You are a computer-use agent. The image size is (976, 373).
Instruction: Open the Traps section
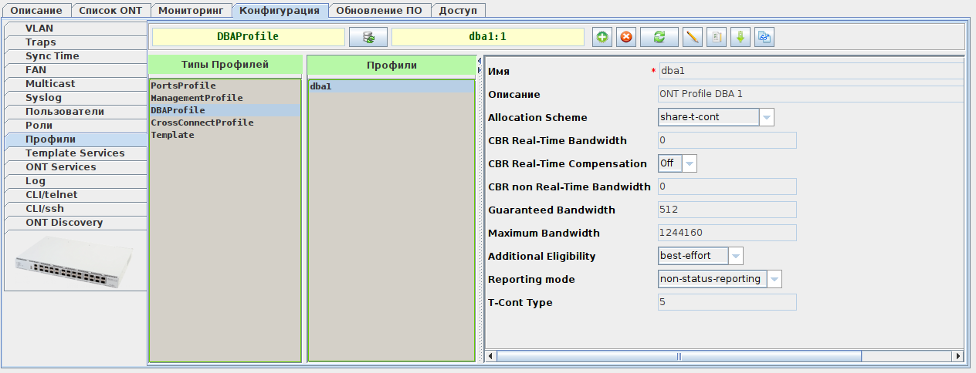tap(75, 42)
